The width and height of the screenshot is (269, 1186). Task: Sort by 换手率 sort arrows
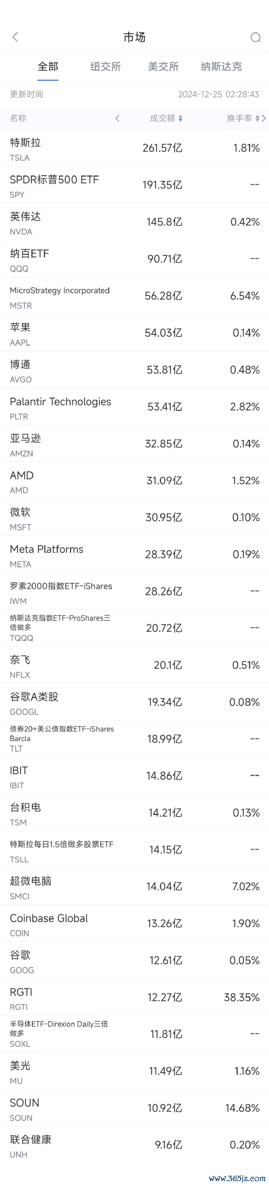click(258, 118)
